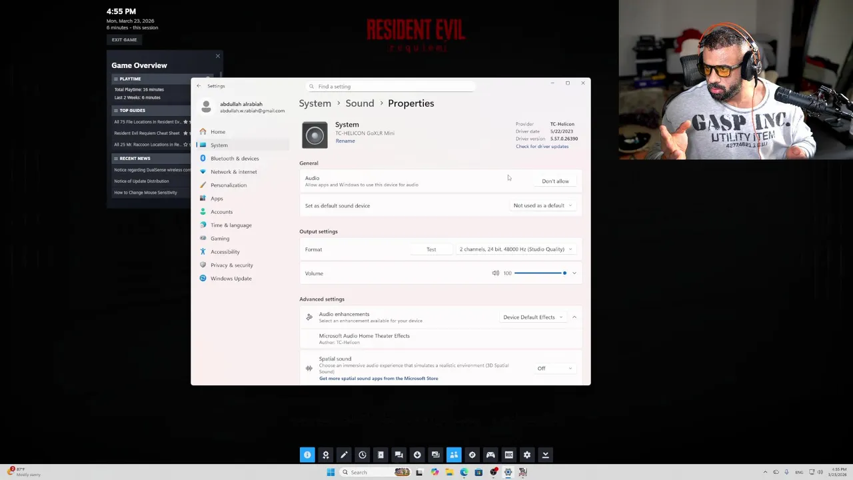Open Bluetooth & devices in Settings sidebar
The image size is (853, 480).
click(x=243, y=159)
